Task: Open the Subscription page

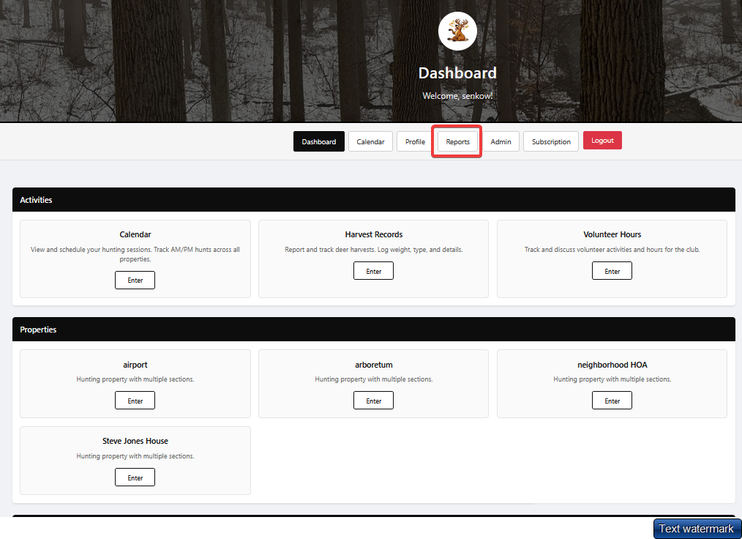Action: click(x=550, y=141)
